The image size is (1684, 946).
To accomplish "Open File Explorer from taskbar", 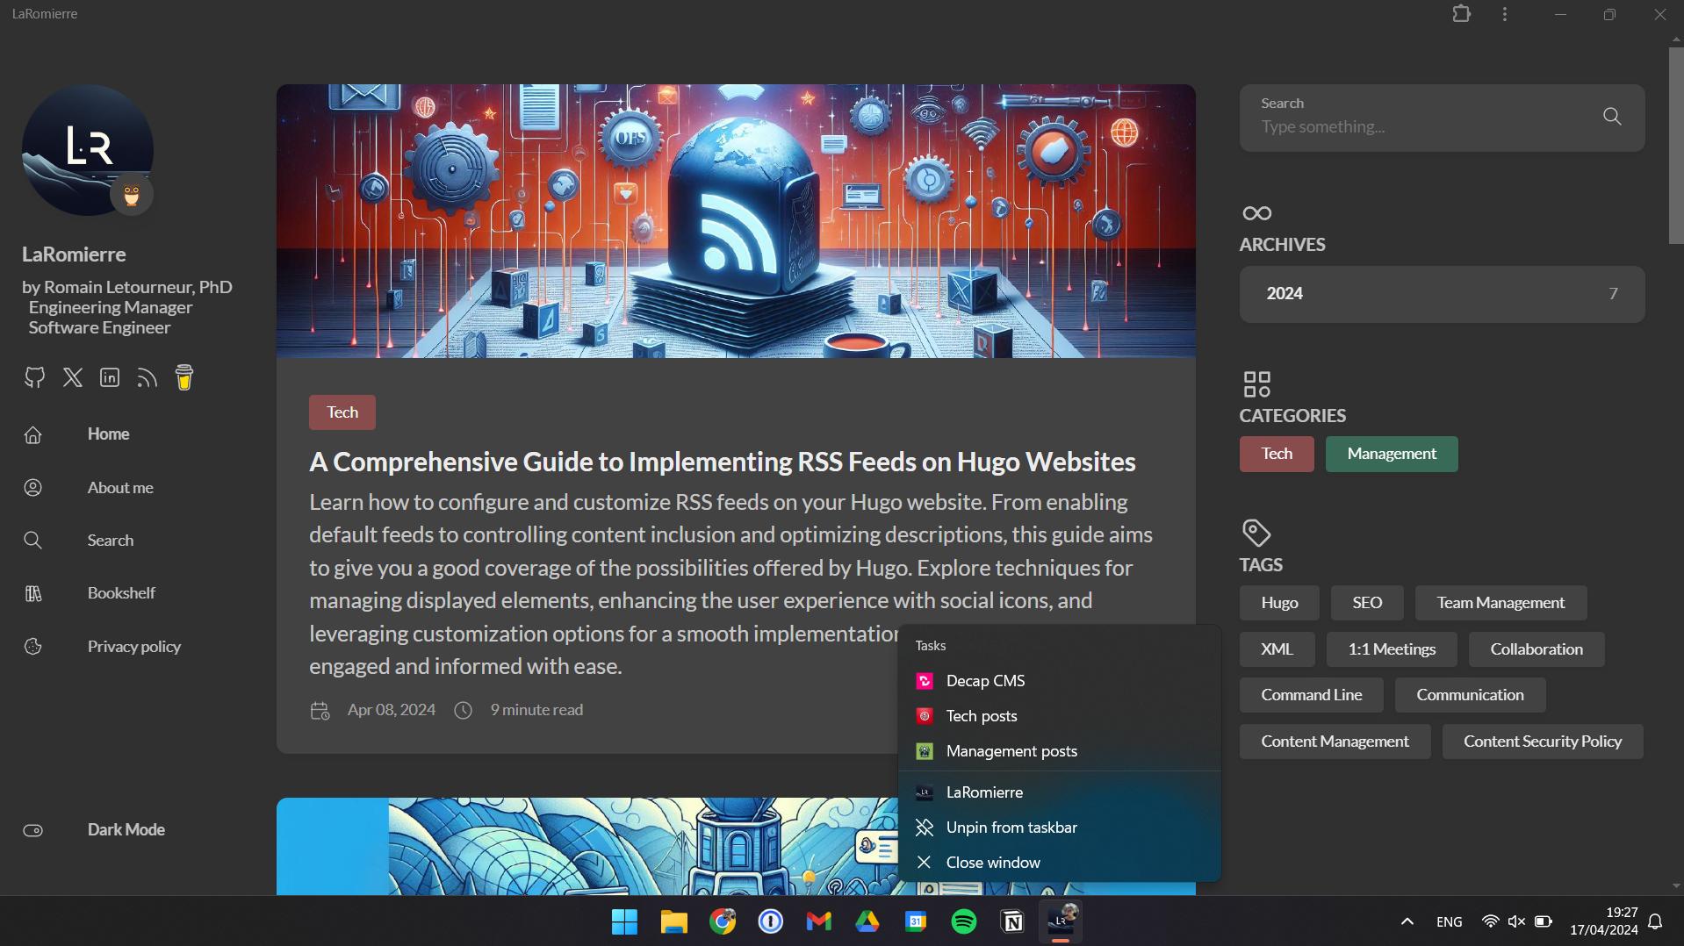I will tap(673, 921).
